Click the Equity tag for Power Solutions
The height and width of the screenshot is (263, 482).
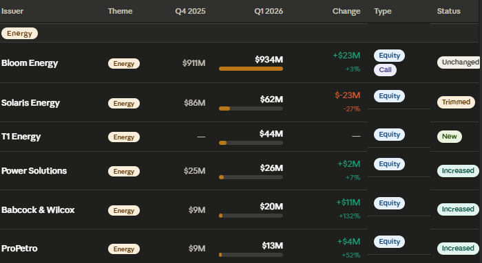click(x=389, y=164)
